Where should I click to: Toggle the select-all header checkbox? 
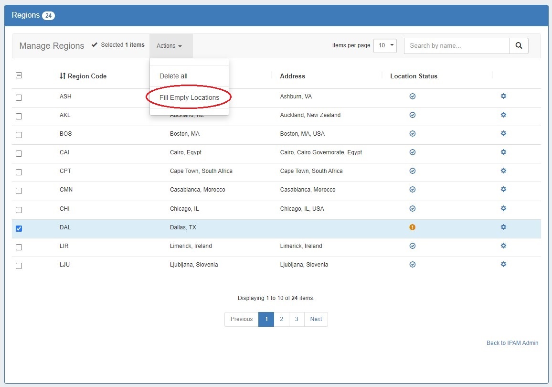tap(19, 75)
